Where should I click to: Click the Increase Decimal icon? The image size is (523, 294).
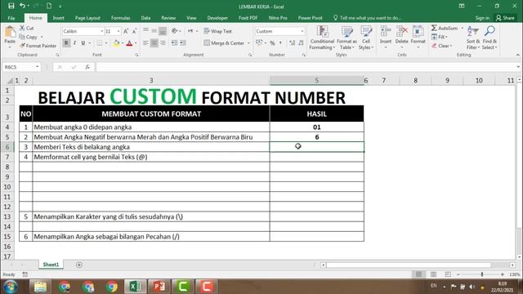[x=293, y=43]
